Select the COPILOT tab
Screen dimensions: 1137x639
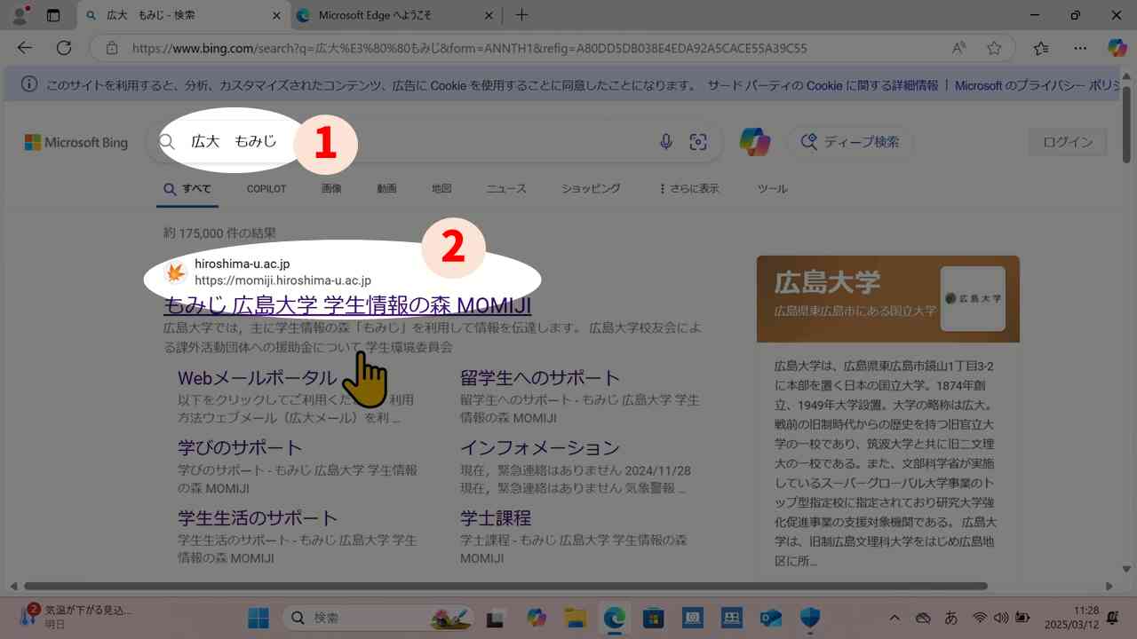point(266,189)
